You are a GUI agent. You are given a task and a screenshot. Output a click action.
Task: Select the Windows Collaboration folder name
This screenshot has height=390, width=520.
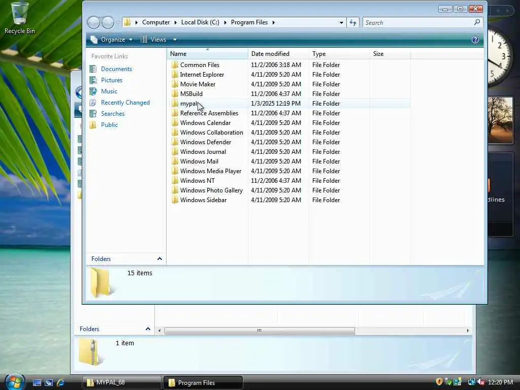click(212, 133)
